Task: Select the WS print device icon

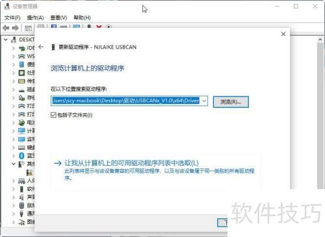Action: (x=21, y=56)
